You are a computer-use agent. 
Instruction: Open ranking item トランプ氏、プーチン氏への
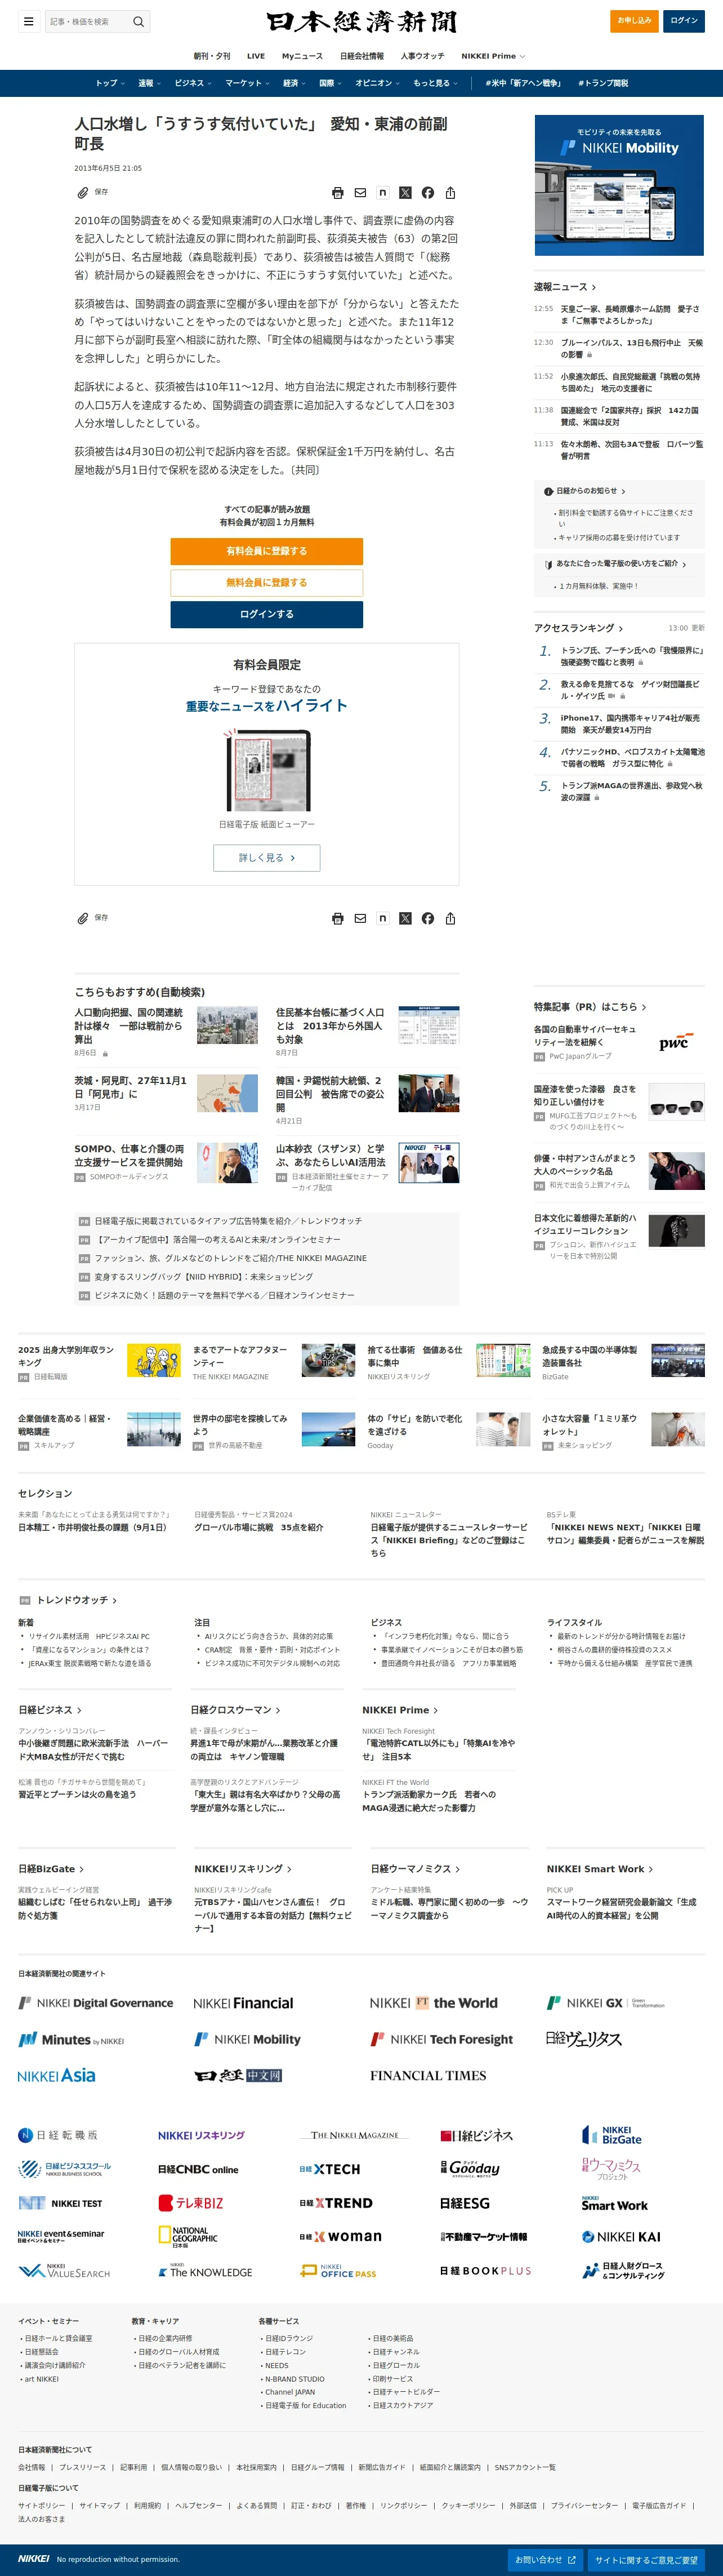632,655
